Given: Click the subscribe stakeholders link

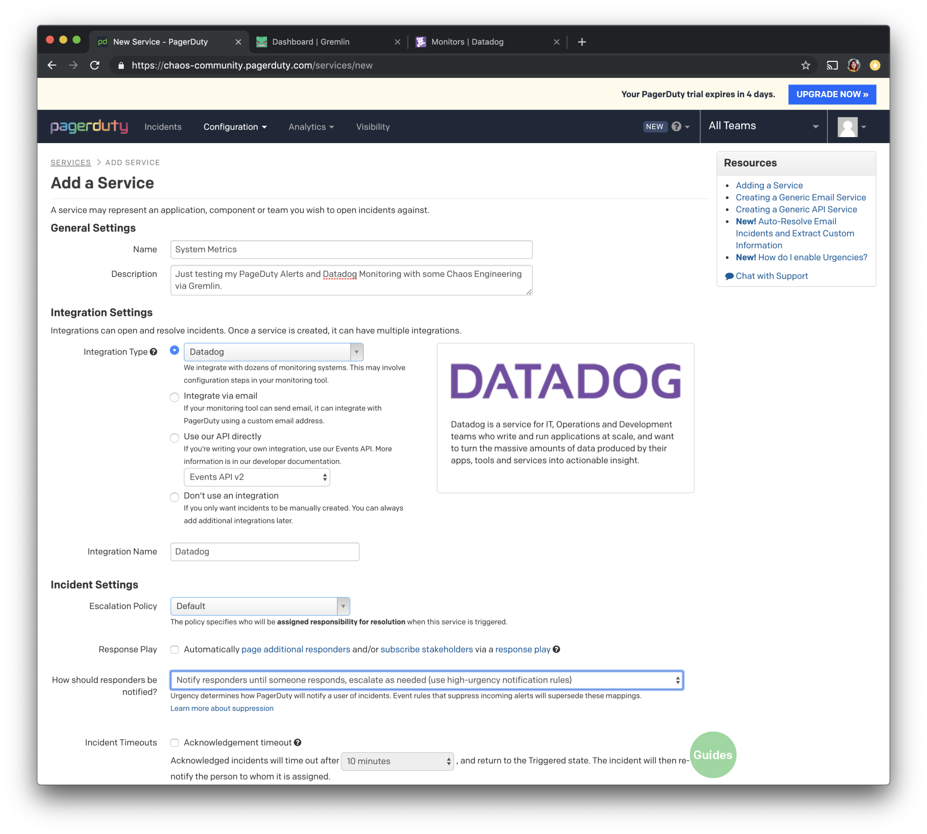Looking at the screenshot, I should tap(426, 650).
